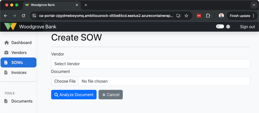The height and width of the screenshot is (113, 259).
Task: Click the Woodgrove Bank brand text
Action: [x=38, y=27]
